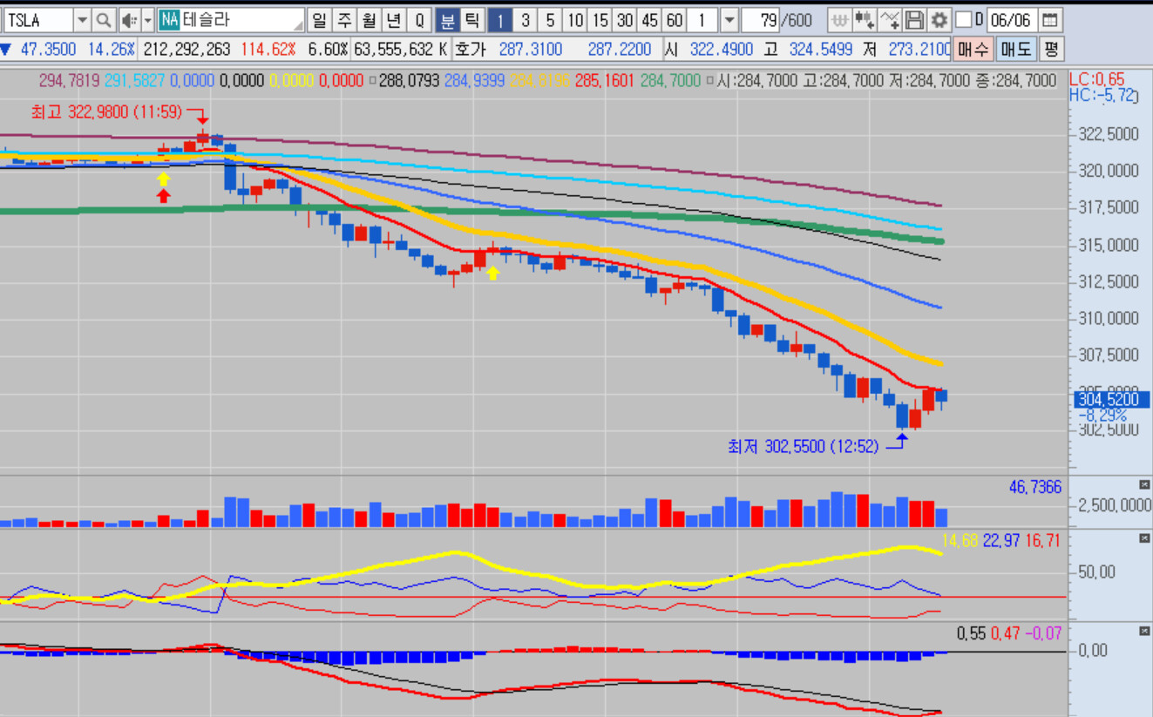The image size is (1153, 717).
Task: Switch to the 년 (yearly) chart period
Action: tap(394, 20)
